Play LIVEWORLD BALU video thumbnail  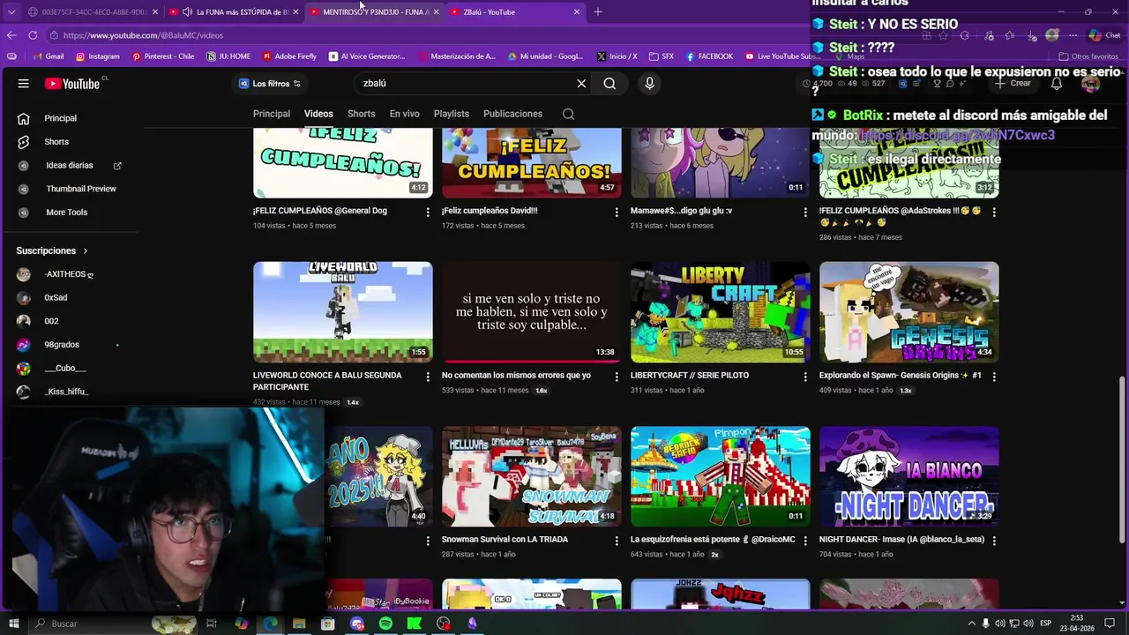pyautogui.click(x=343, y=311)
